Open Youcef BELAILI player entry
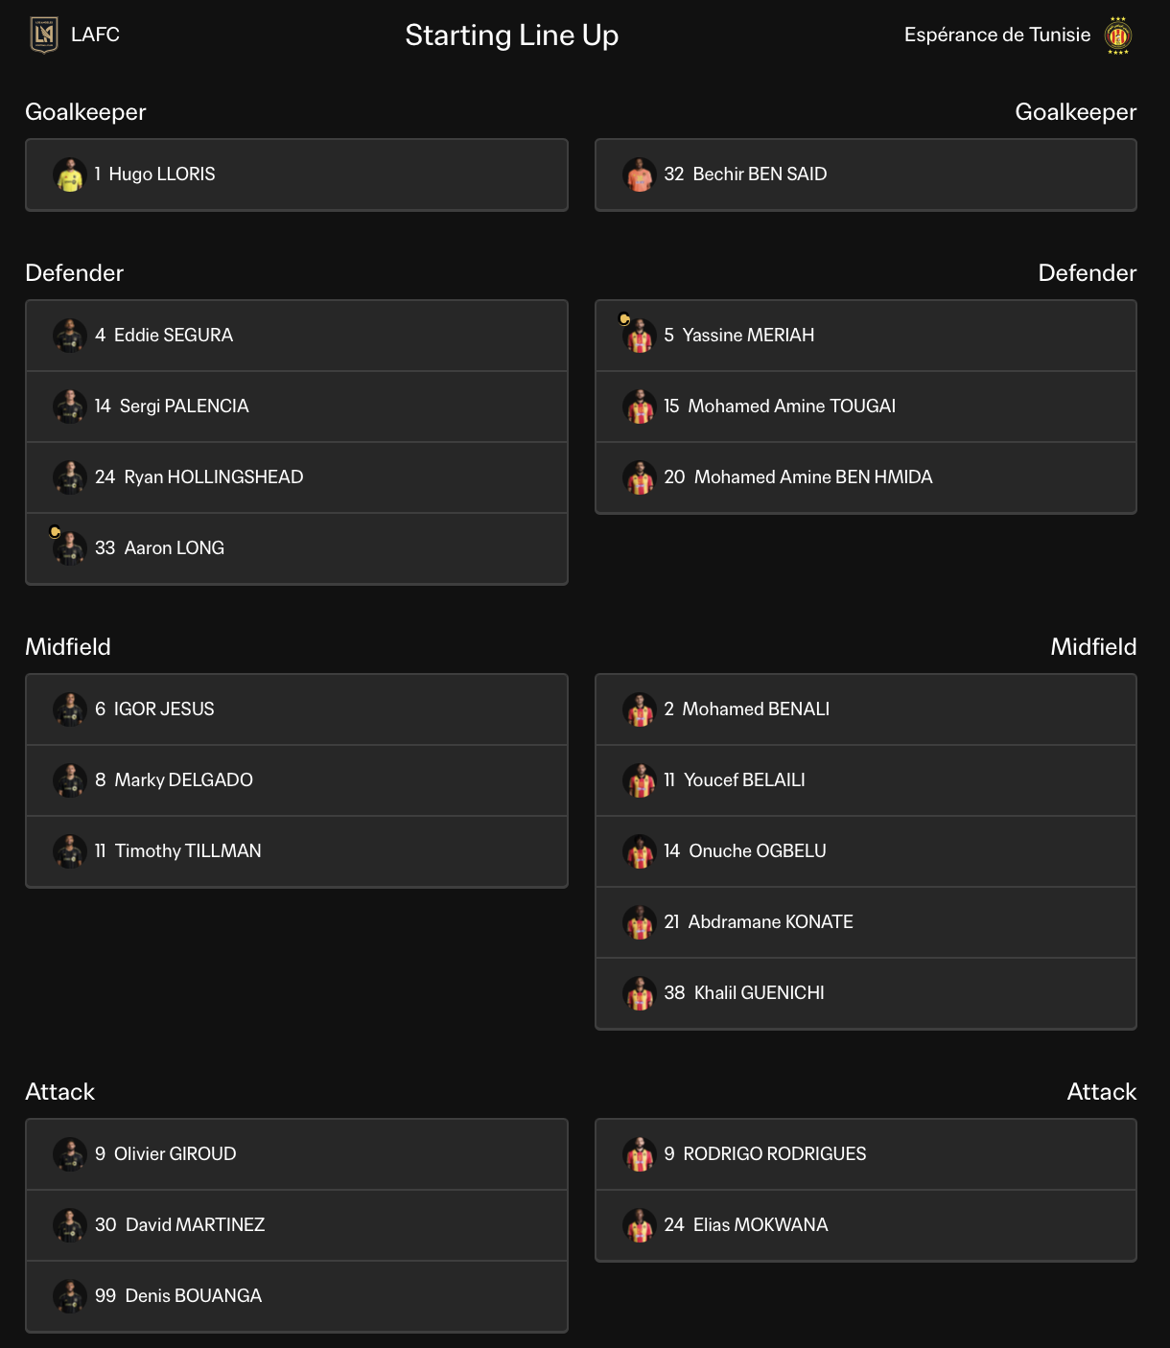 pyautogui.click(x=866, y=780)
